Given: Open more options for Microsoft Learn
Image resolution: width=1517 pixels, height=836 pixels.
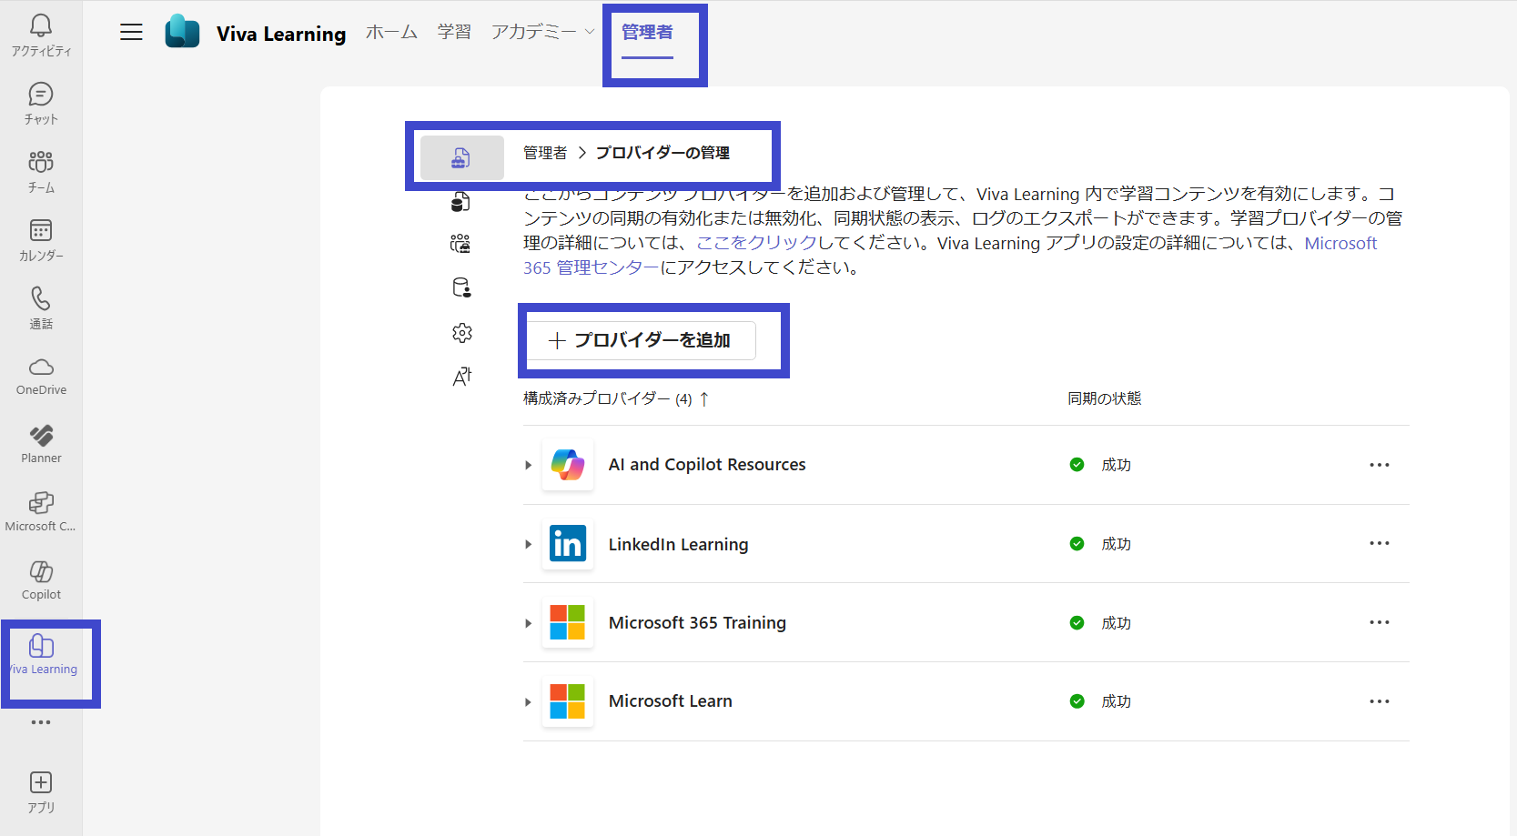Looking at the screenshot, I should [1380, 701].
